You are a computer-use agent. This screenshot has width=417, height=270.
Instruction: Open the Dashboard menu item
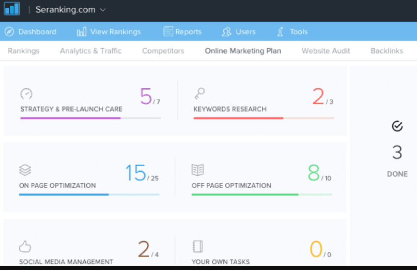click(30, 31)
